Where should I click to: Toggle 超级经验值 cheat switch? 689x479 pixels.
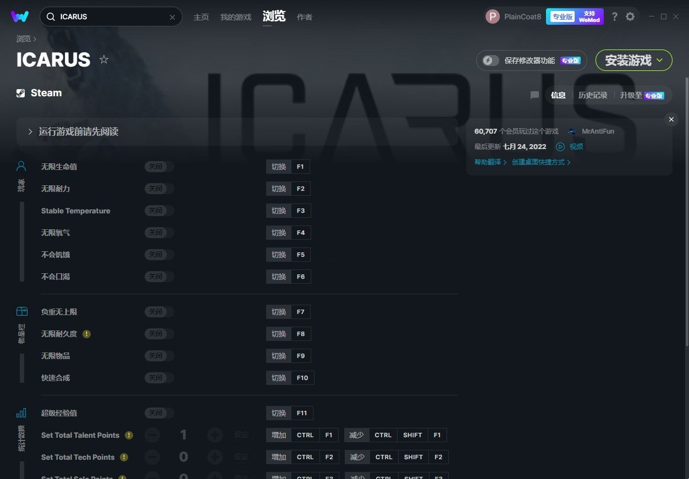[x=159, y=413]
